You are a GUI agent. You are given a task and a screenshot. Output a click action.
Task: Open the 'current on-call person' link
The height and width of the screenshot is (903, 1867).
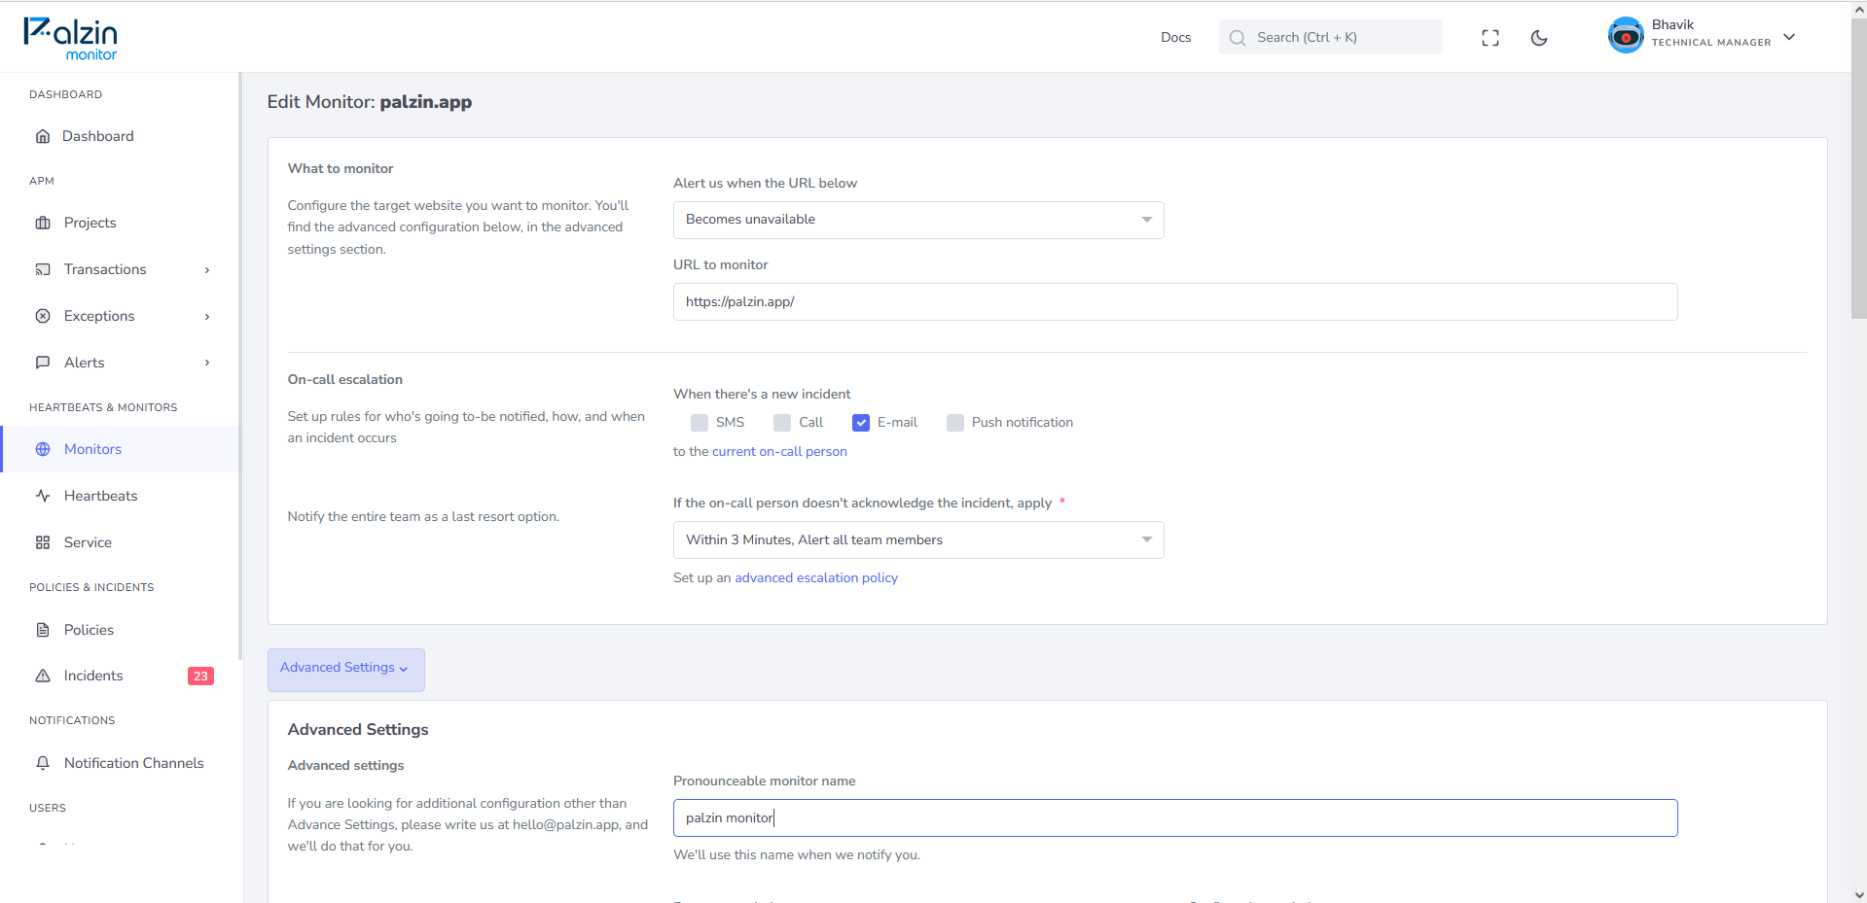point(779,452)
